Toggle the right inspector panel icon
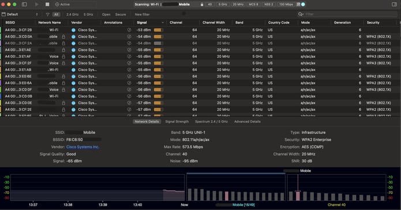This screenshot has width=401, height=210. 394,5
